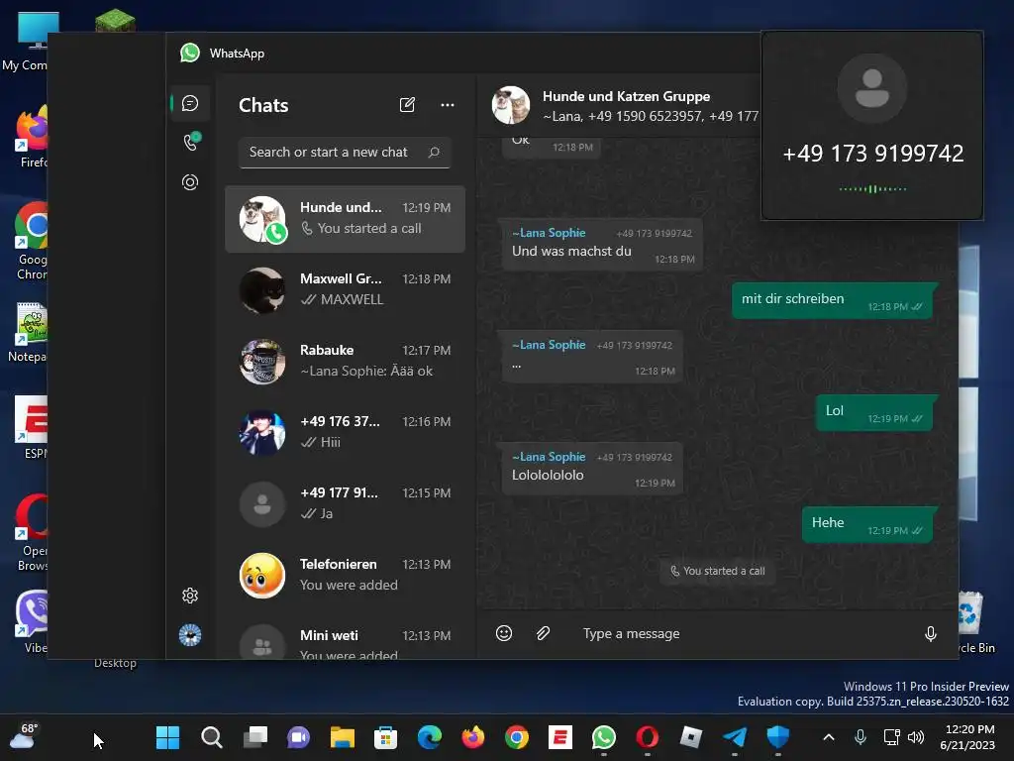1014x761 pixels.
Task: Launch Microsoft Edge from taskbar
Action: click(430, 737)
